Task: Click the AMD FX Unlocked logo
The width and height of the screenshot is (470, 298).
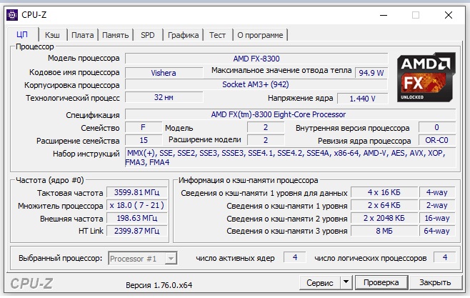Action: pyautogui.click(x=426, y=77)
